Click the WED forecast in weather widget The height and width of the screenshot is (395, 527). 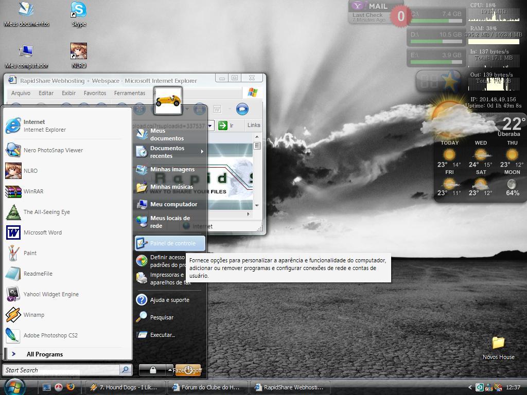pyautogui.click(x=481, y=154)
